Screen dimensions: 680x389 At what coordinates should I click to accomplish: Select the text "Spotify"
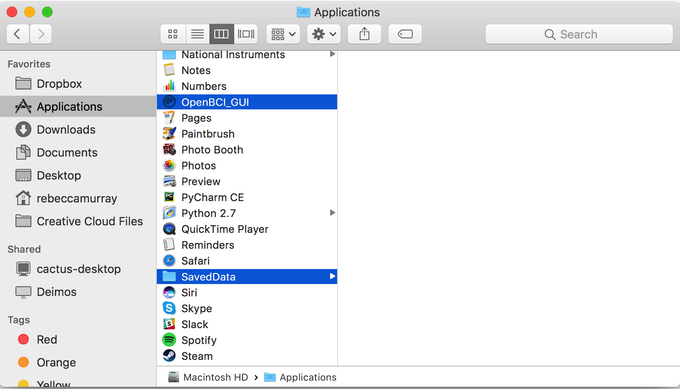[x=199, y=340]
